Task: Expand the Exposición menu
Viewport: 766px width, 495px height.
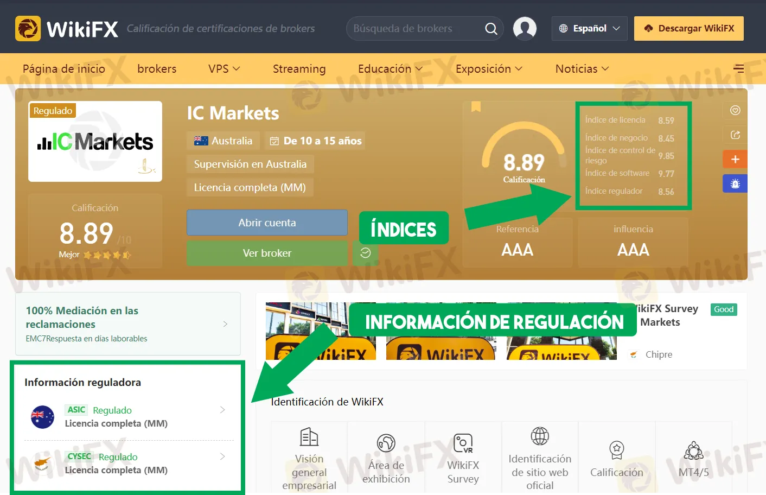Action: [x=489, y=69]
